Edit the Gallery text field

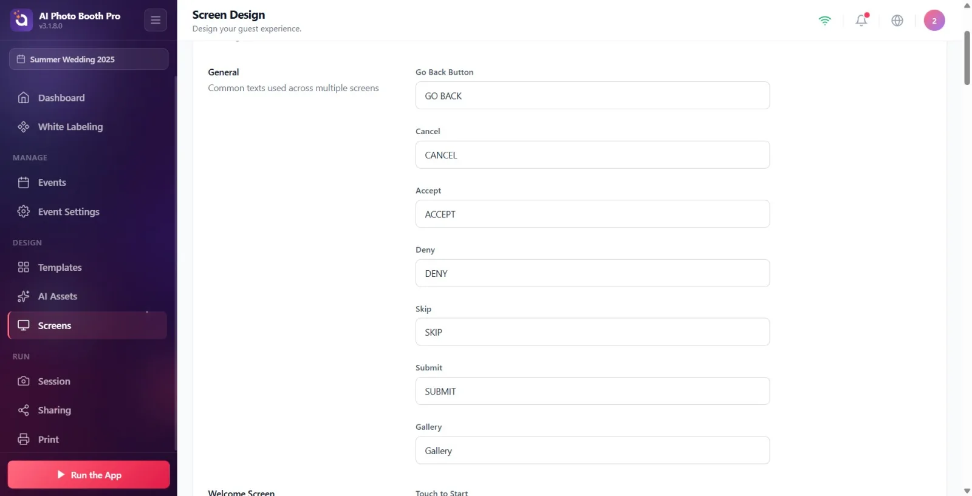tap(592, 450)
